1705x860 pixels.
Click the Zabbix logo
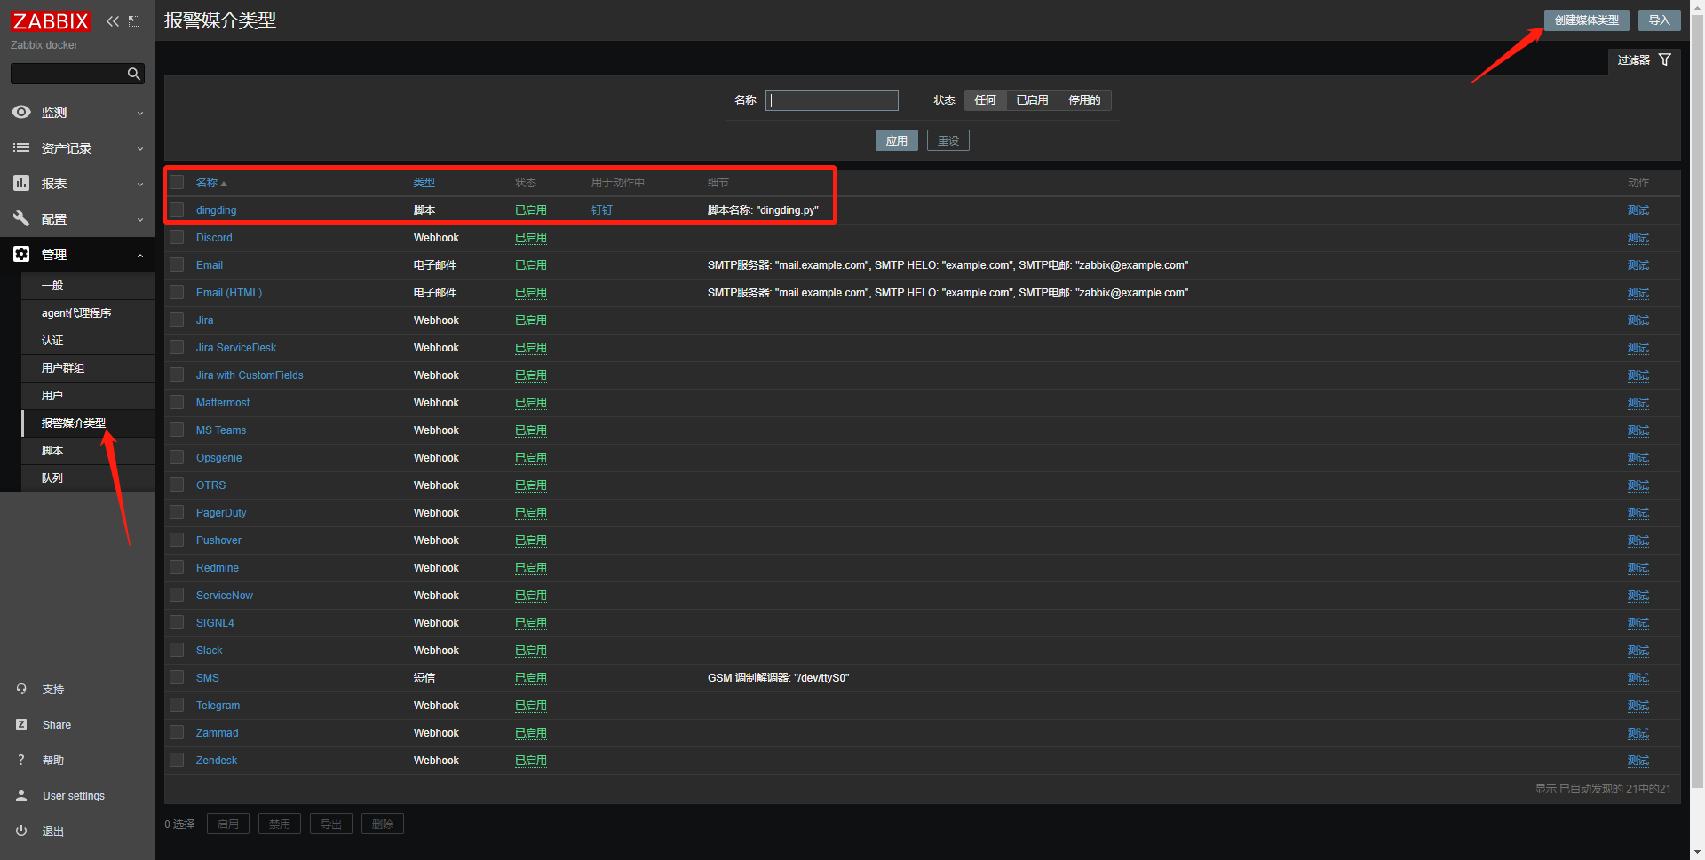click(x=51, y=20)
